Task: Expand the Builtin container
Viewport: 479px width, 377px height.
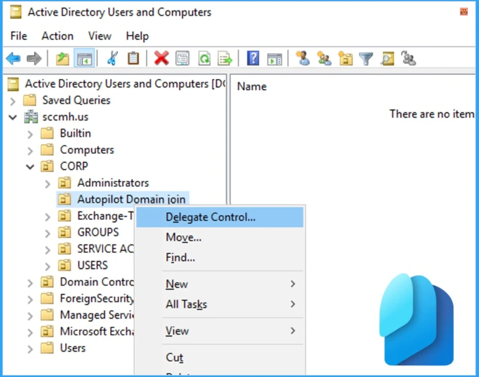Action: click(x=30, y=134)
